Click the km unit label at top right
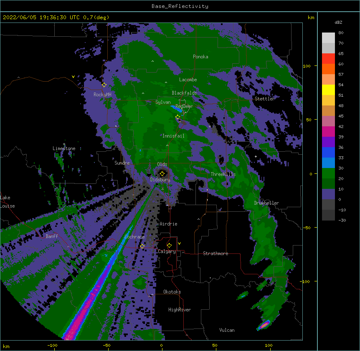This screenshot has width=360, height=351. [311, 18]
